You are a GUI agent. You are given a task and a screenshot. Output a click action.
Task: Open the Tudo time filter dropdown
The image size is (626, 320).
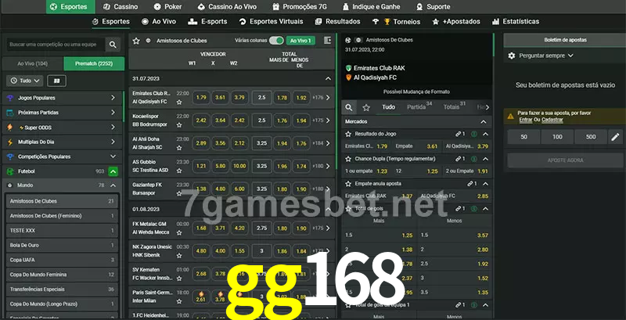[x=25, y=81]
